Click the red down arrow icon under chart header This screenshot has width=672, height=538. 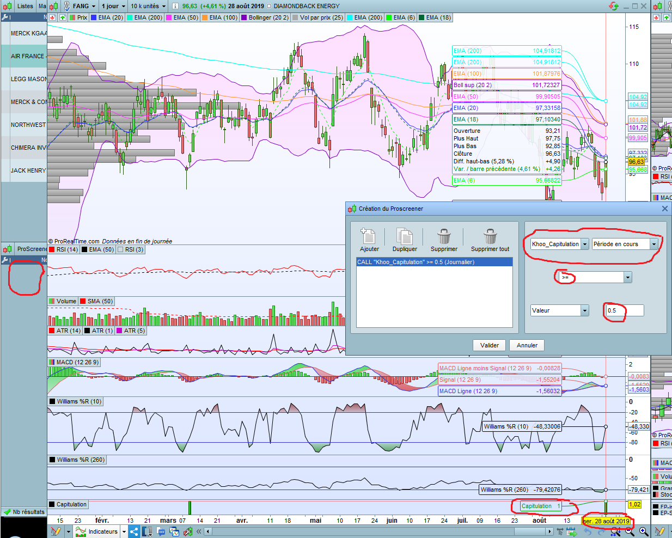pyautogui.click(x=52, y=17)
